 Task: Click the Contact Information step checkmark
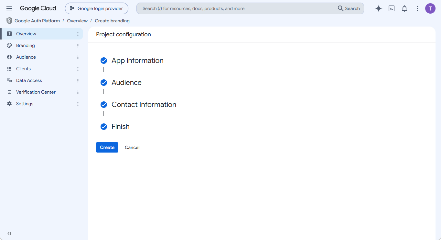pos(104,105)
